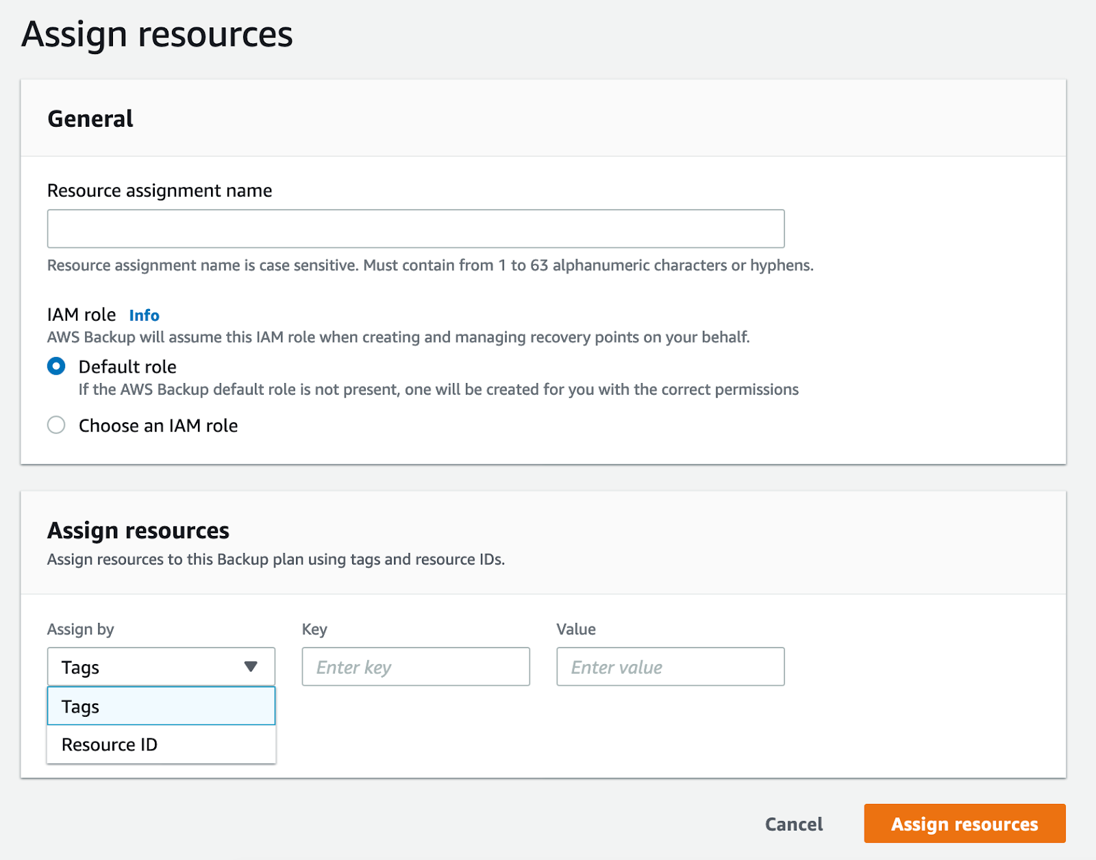1096x860 pixels.
Task: Click the "IAM role" label text
Action: [x=82, y=315]
